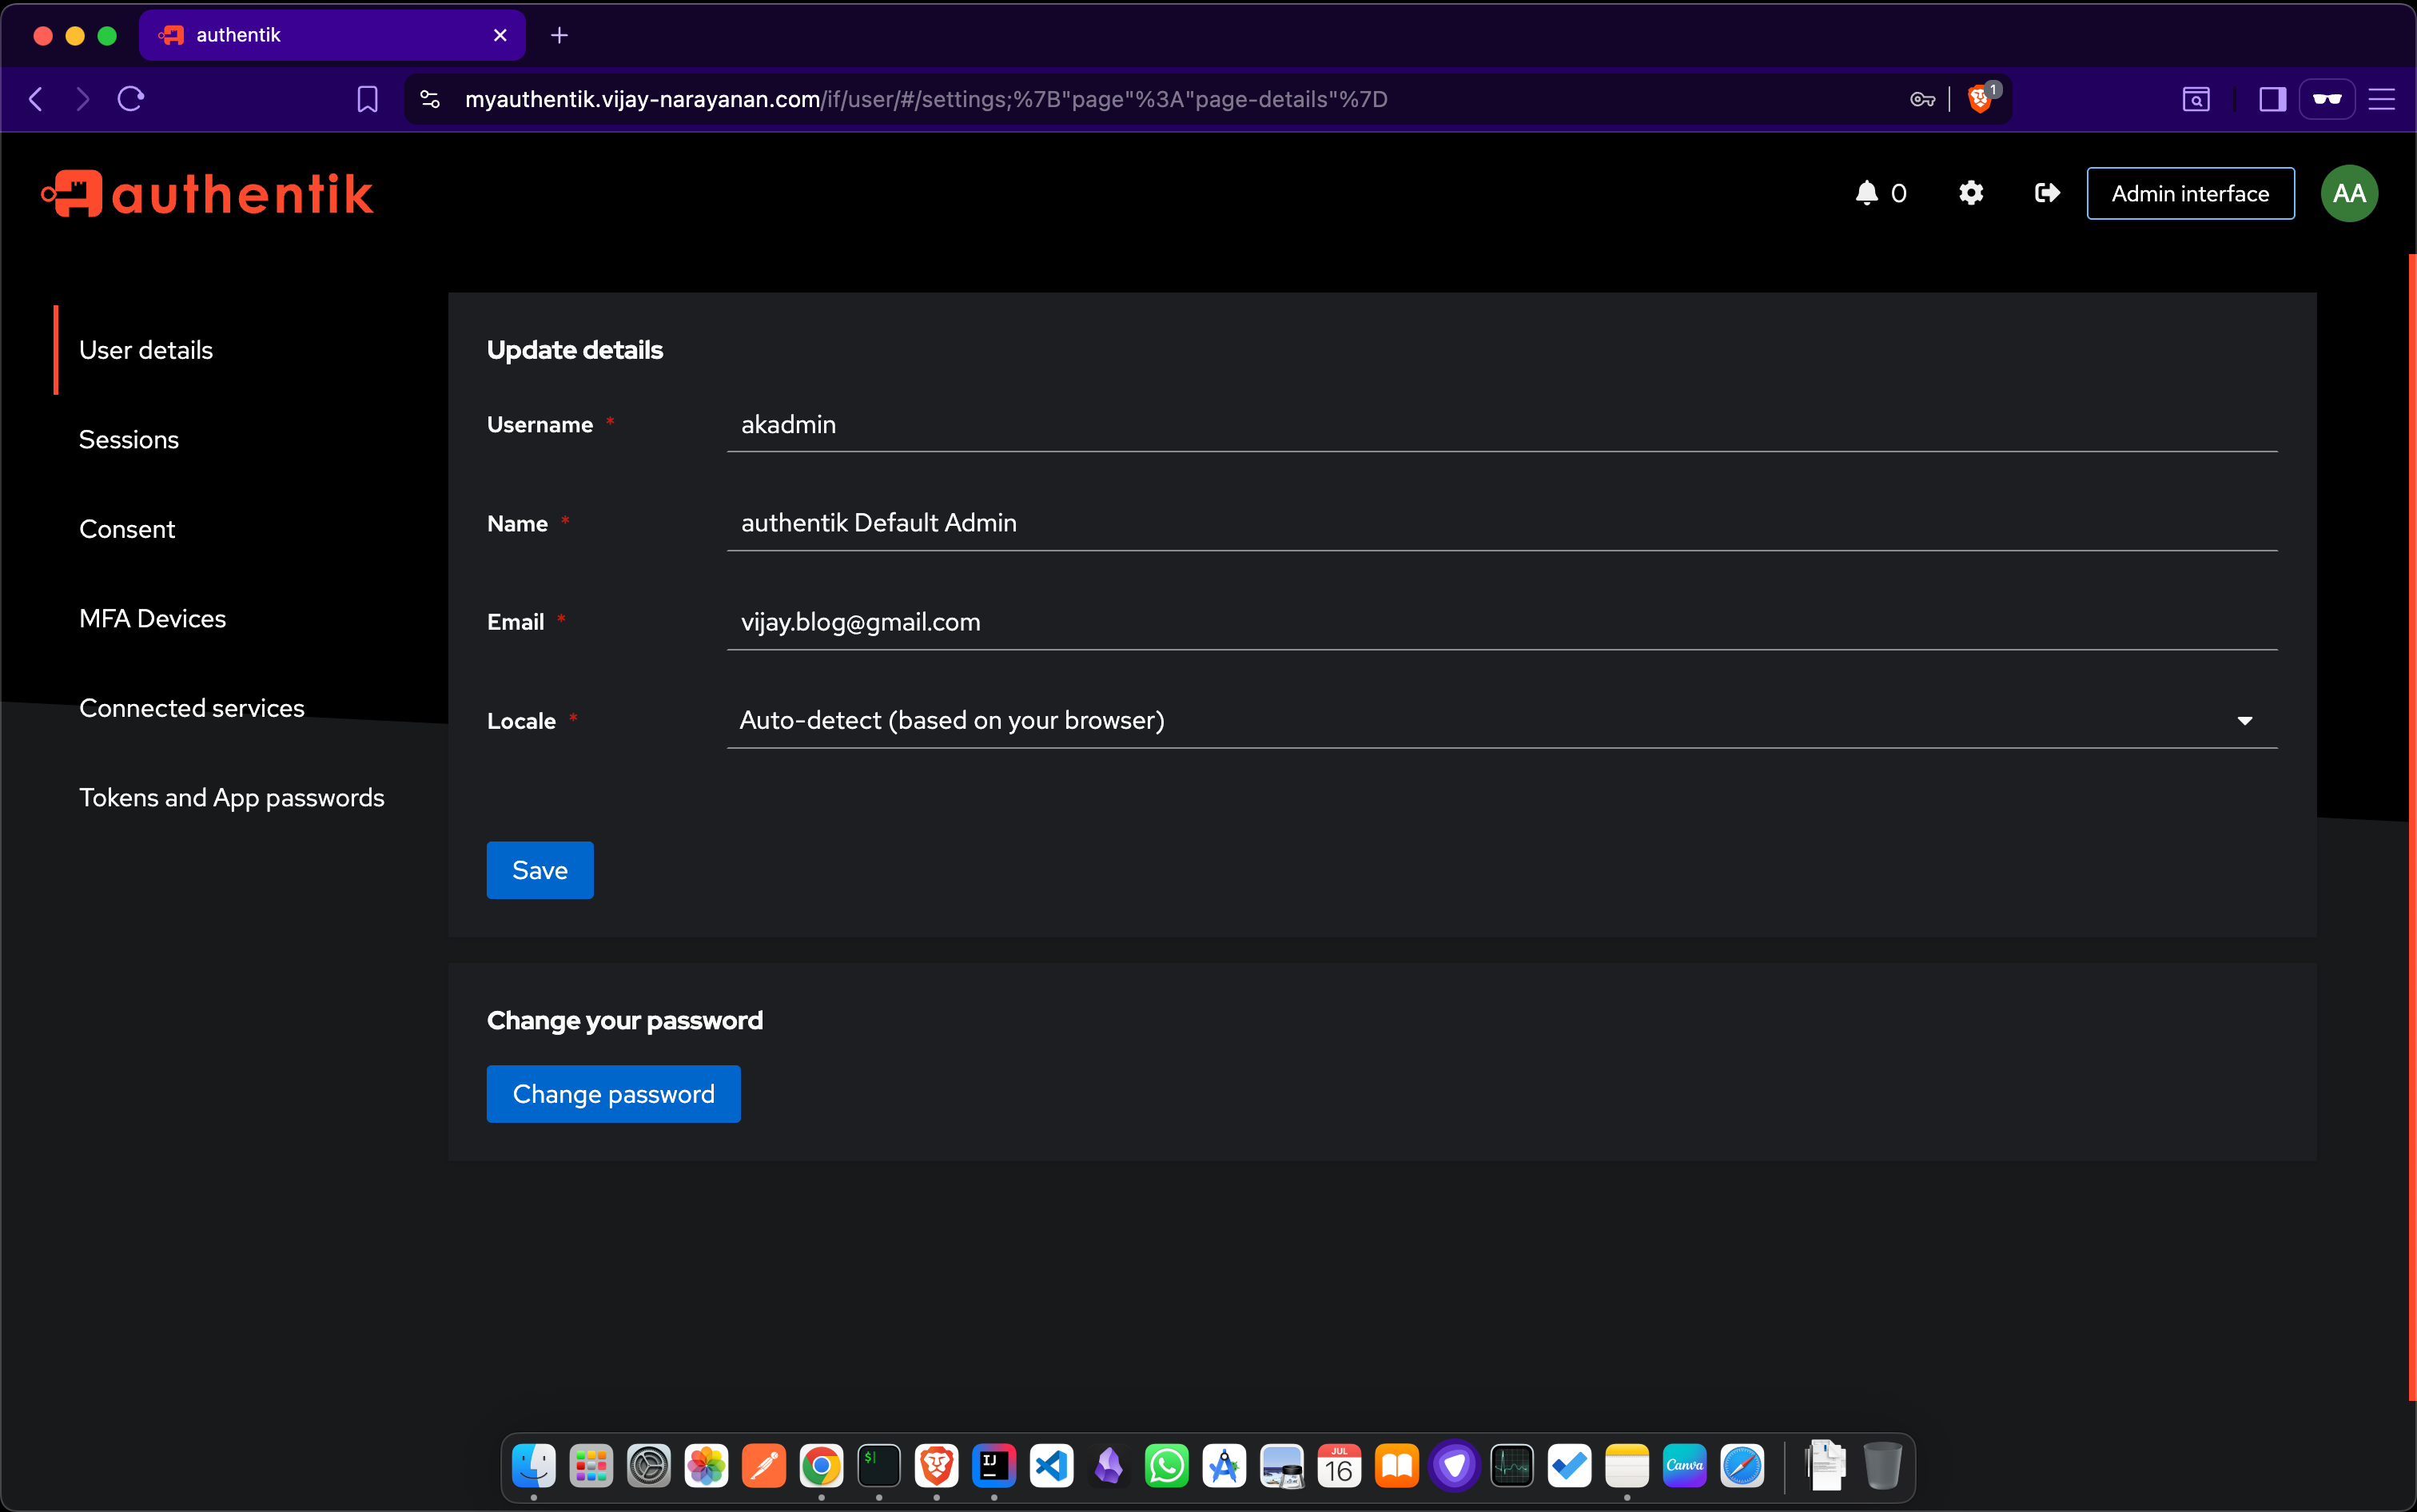Screen dimensions: 2417x1512
Task: Open Canva from the dock
Action: (x=1684, y=1466)
